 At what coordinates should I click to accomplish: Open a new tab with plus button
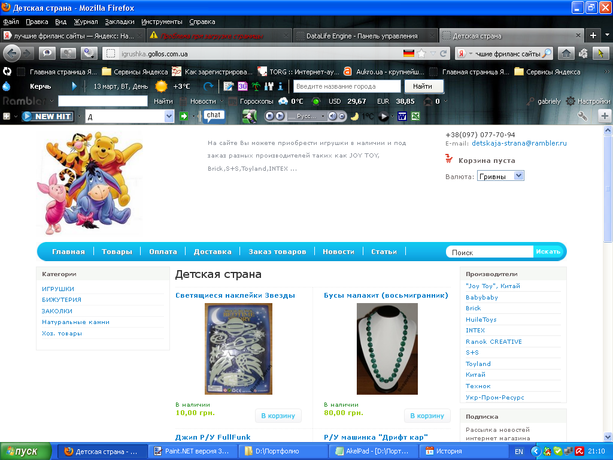point(593,35)
